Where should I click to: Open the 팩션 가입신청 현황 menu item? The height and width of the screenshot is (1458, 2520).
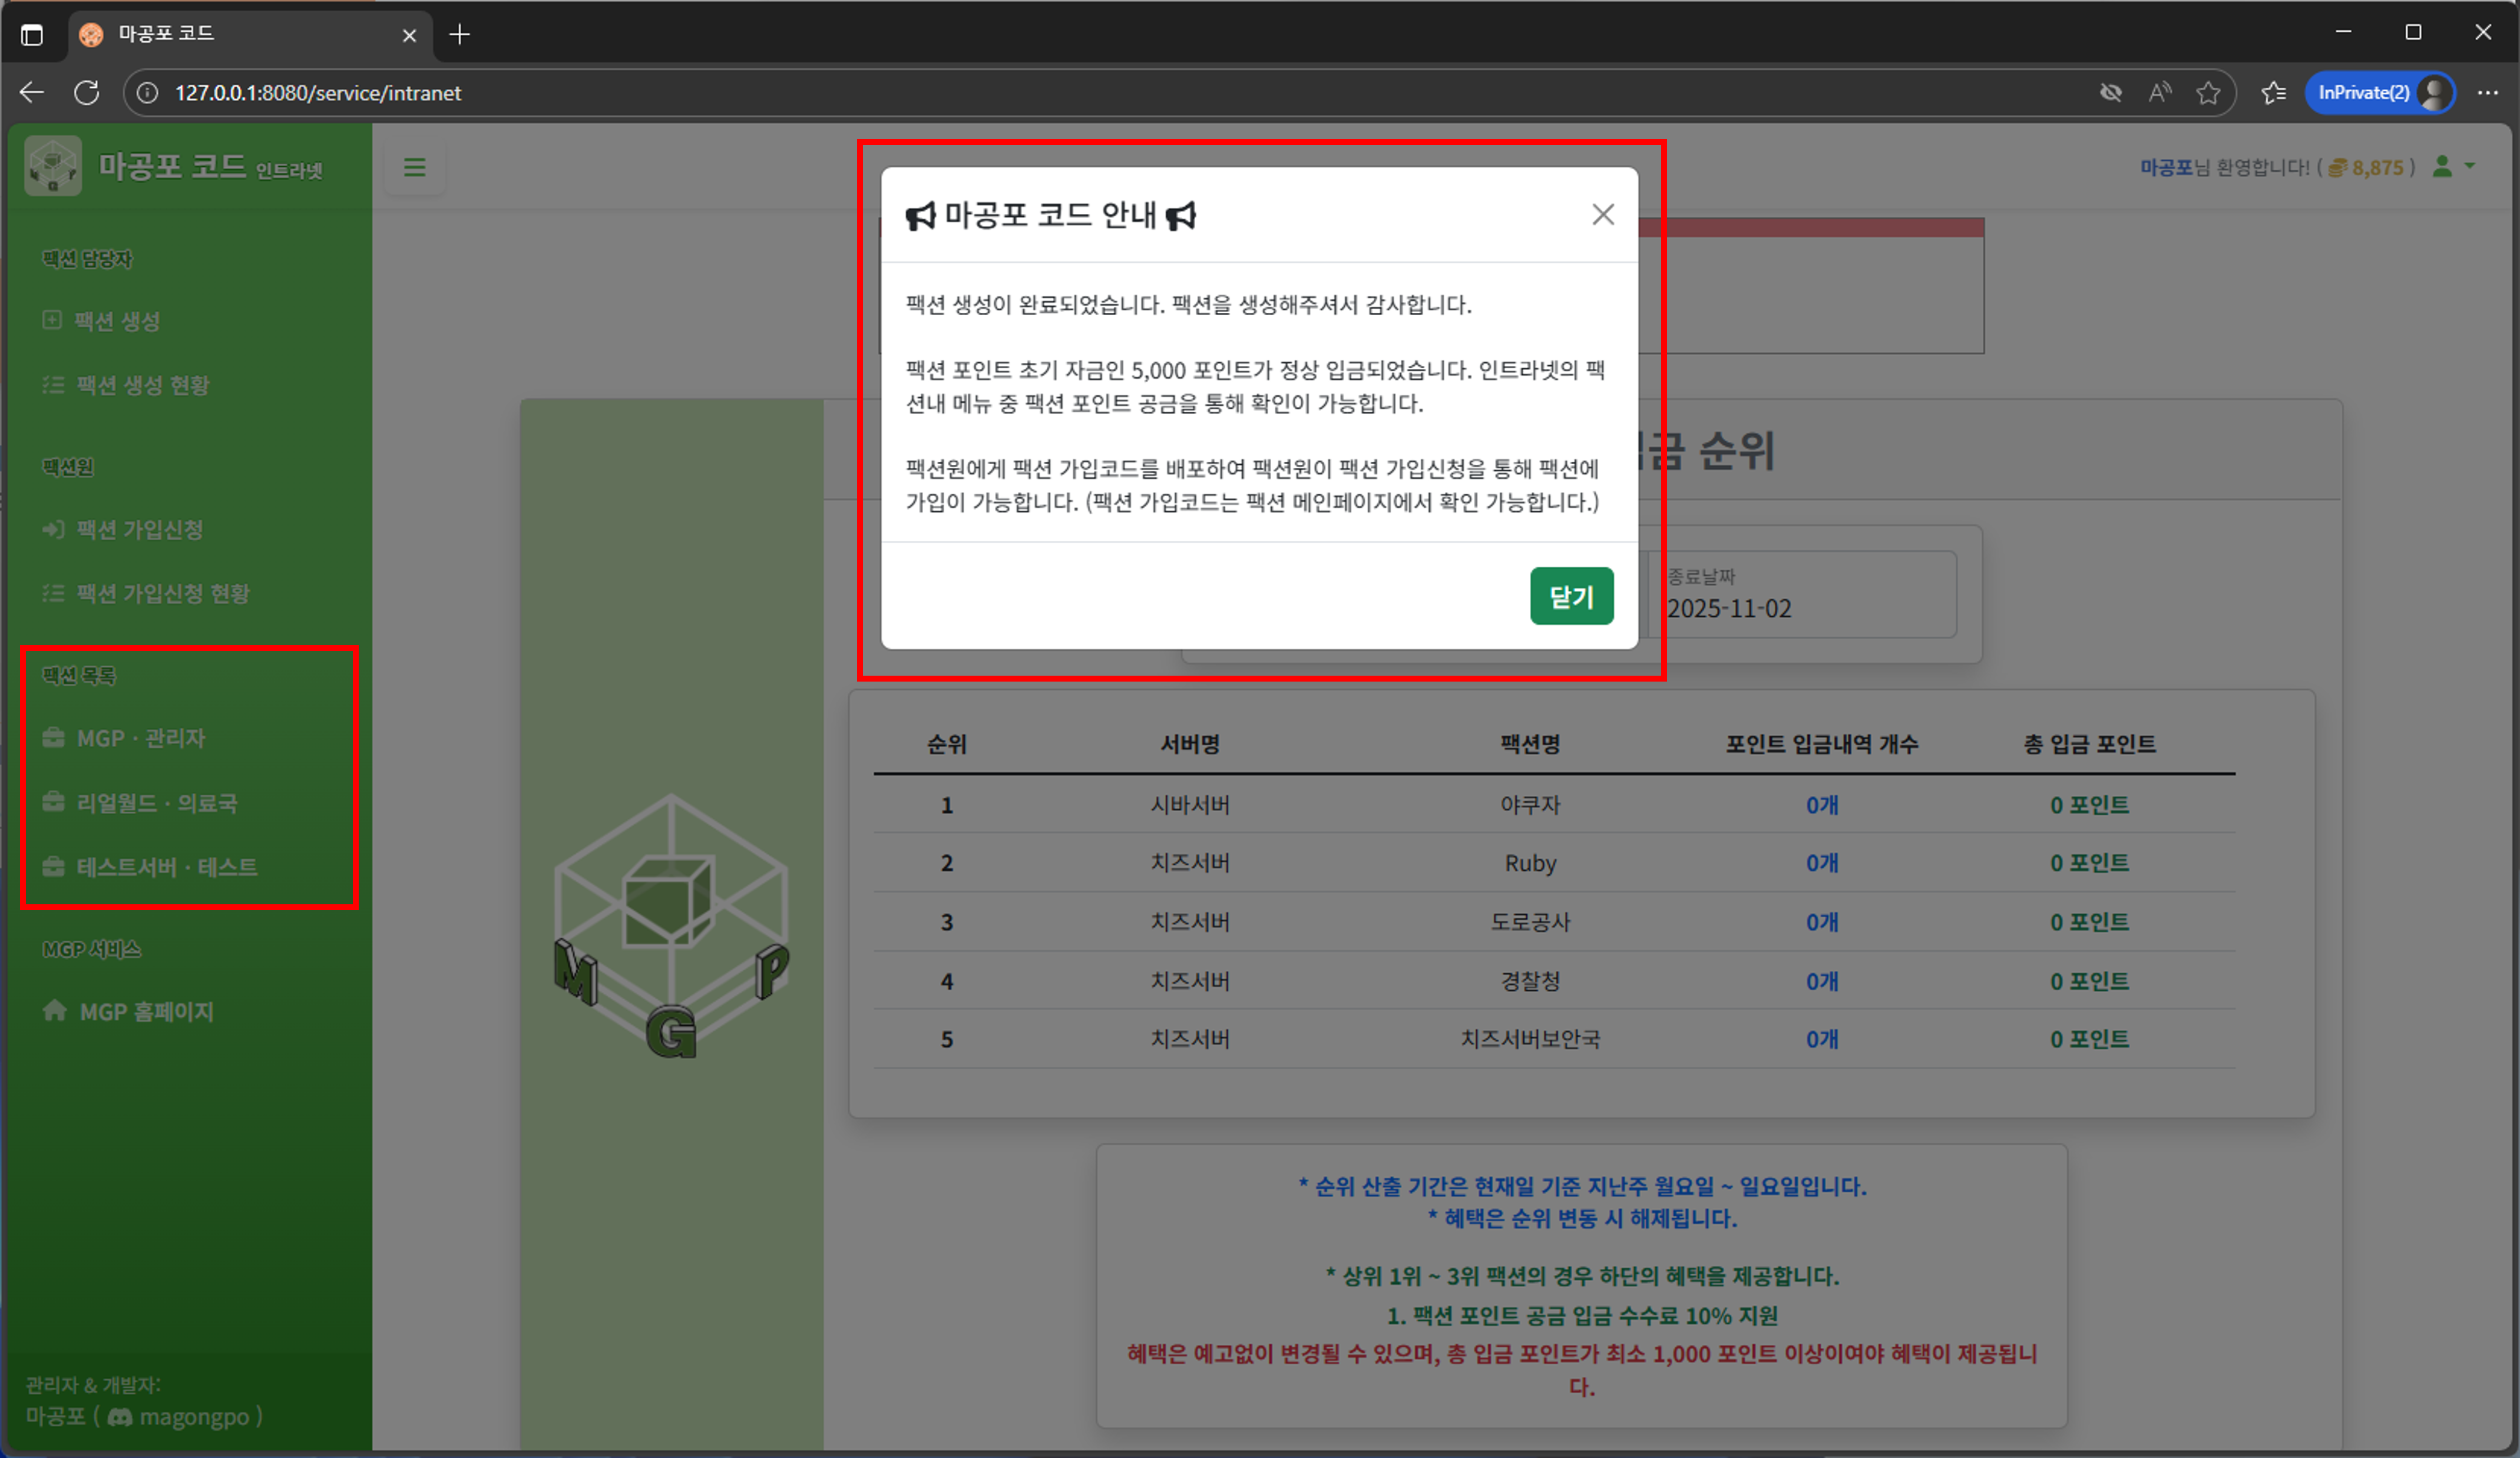pyautogui.click(x=165, y=593)
